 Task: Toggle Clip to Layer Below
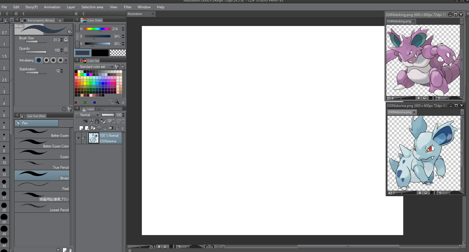click(85, 121)
